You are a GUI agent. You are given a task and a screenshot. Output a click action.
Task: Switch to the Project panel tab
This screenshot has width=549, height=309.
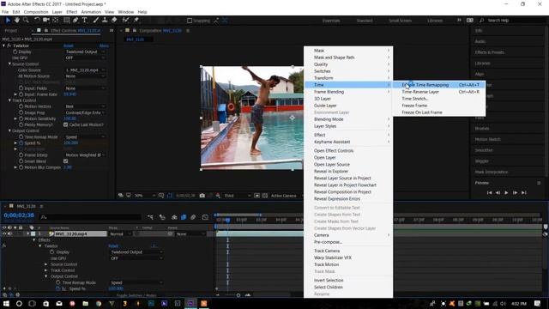pos(11,31)
